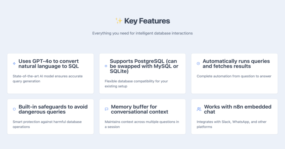
Task: Click 'Smart protection against harmful database operations' text
Action: pos(47,124)
